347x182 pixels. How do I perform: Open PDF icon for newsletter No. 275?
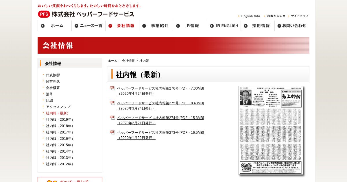coord(112,103)
